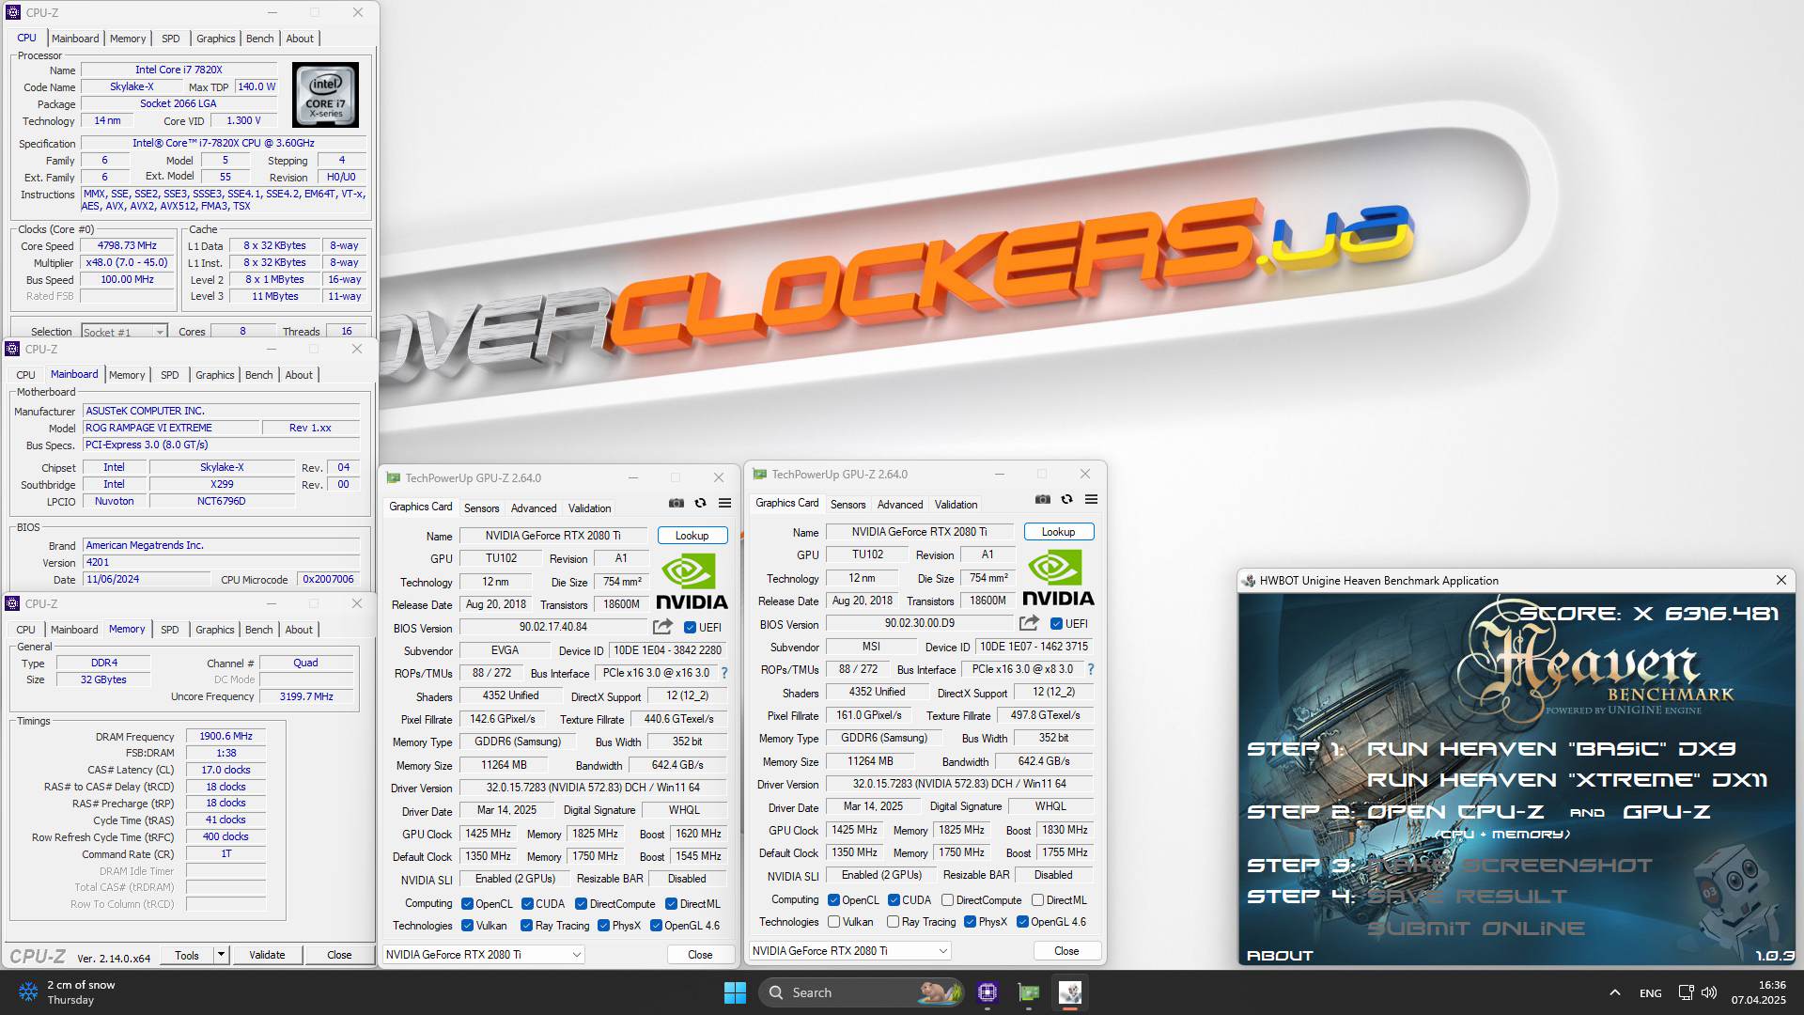This screenshot has height=1015, width=1804.
Task: NVIDIA logo in right GPU-Z window
Action: click(1058, 578)
